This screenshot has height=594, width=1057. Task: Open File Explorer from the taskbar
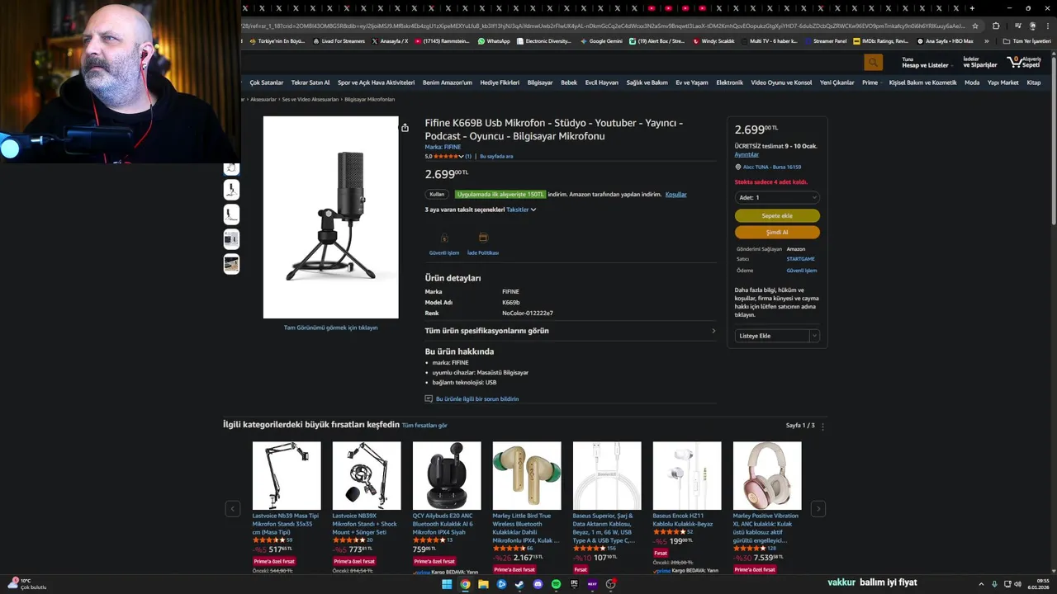483,584
